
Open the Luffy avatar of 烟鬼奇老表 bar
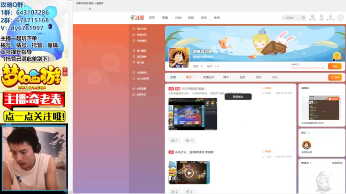(179, 58)
